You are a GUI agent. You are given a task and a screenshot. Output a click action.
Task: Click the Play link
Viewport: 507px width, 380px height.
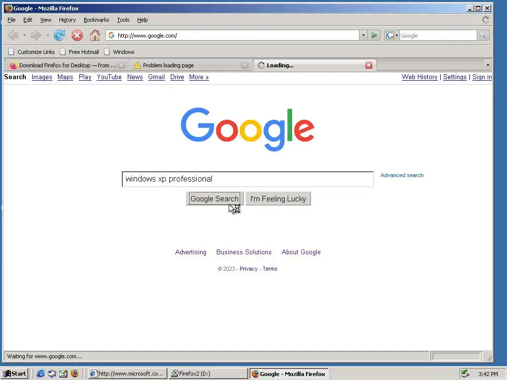click(x=85, y=77)
